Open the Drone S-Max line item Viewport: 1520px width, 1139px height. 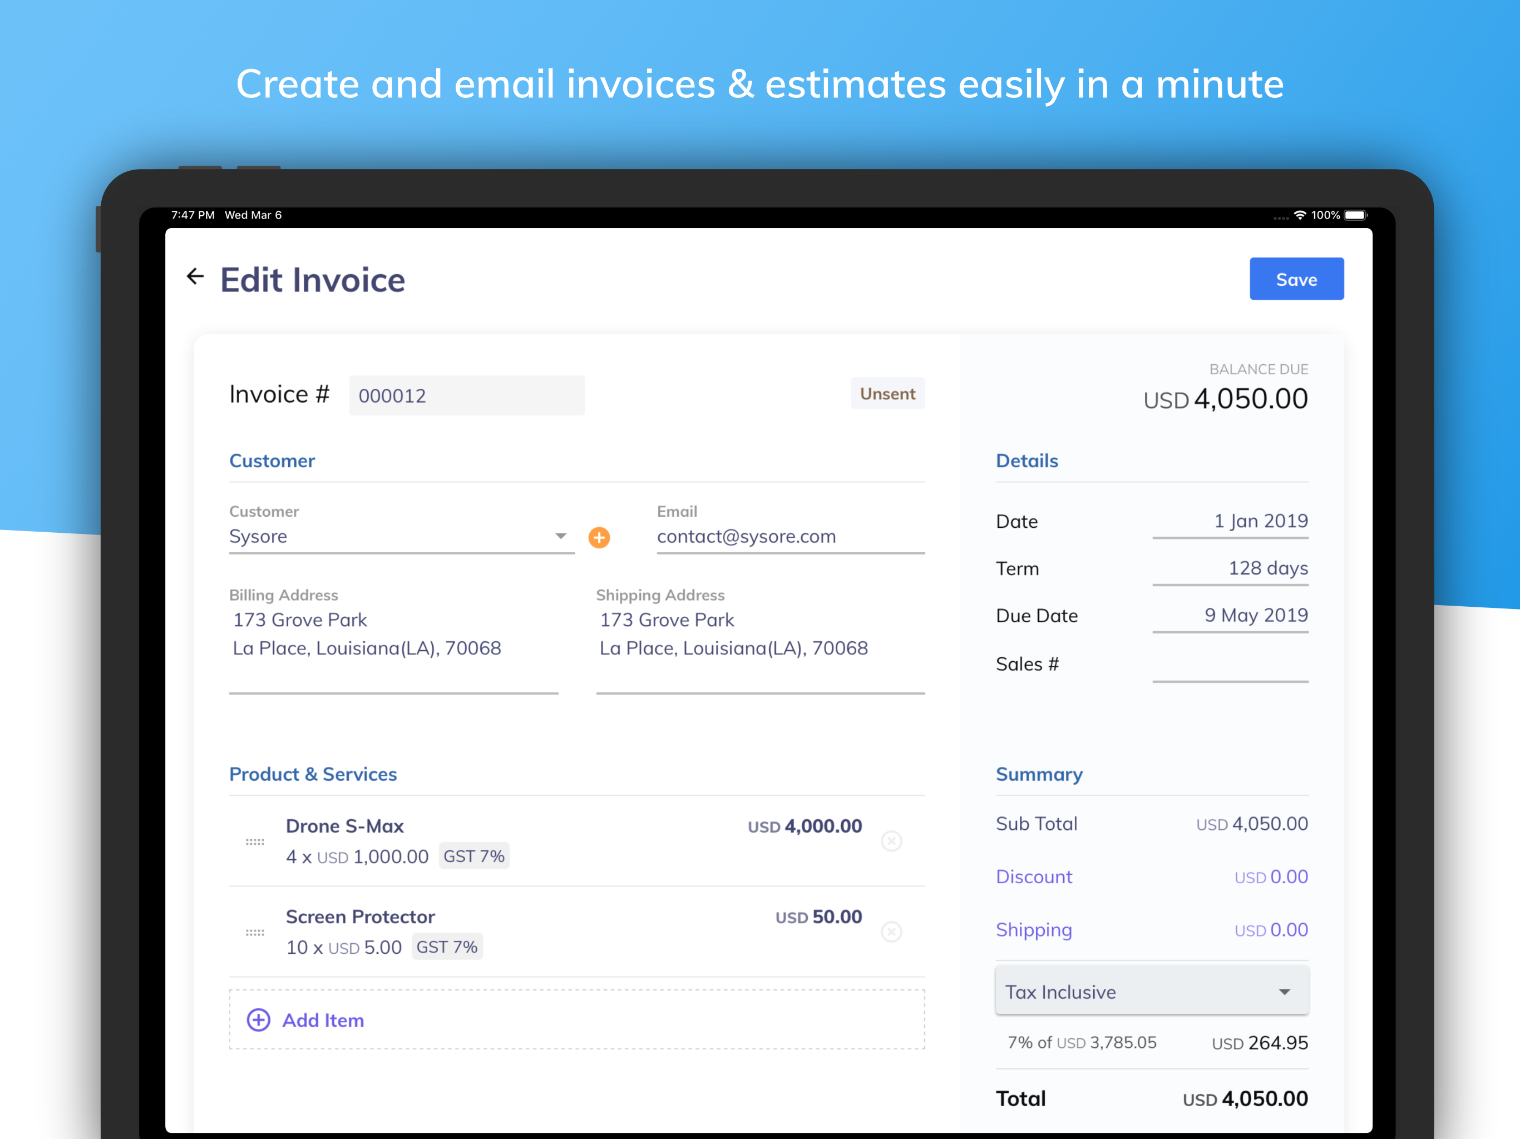(576, 841)
